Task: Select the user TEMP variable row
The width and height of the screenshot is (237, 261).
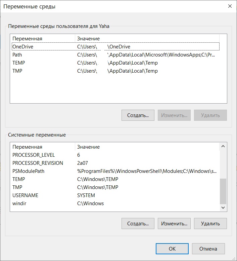Action: point(19,63)
